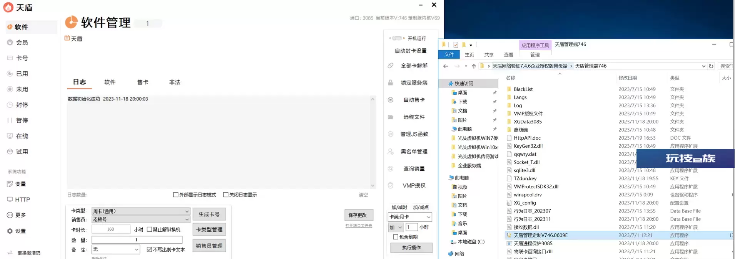Go back in the Explorer window

pyautogui.click(x=446, y=66)
